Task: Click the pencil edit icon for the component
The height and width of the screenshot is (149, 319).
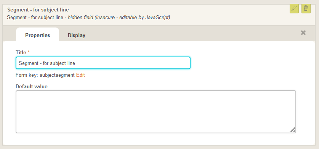Action: pyautogui.click(x=294, y=8)
